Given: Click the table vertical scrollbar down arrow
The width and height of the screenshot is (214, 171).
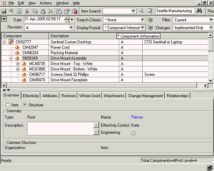Looking at the screenshot, I should click(210, 81).
